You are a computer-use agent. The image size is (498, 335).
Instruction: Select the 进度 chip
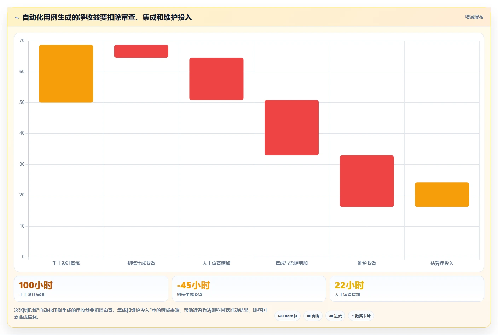(x=335, y=316)
